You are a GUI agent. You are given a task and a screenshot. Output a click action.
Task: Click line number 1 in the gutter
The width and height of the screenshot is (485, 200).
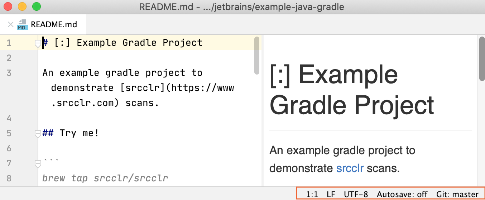[9, 43]
